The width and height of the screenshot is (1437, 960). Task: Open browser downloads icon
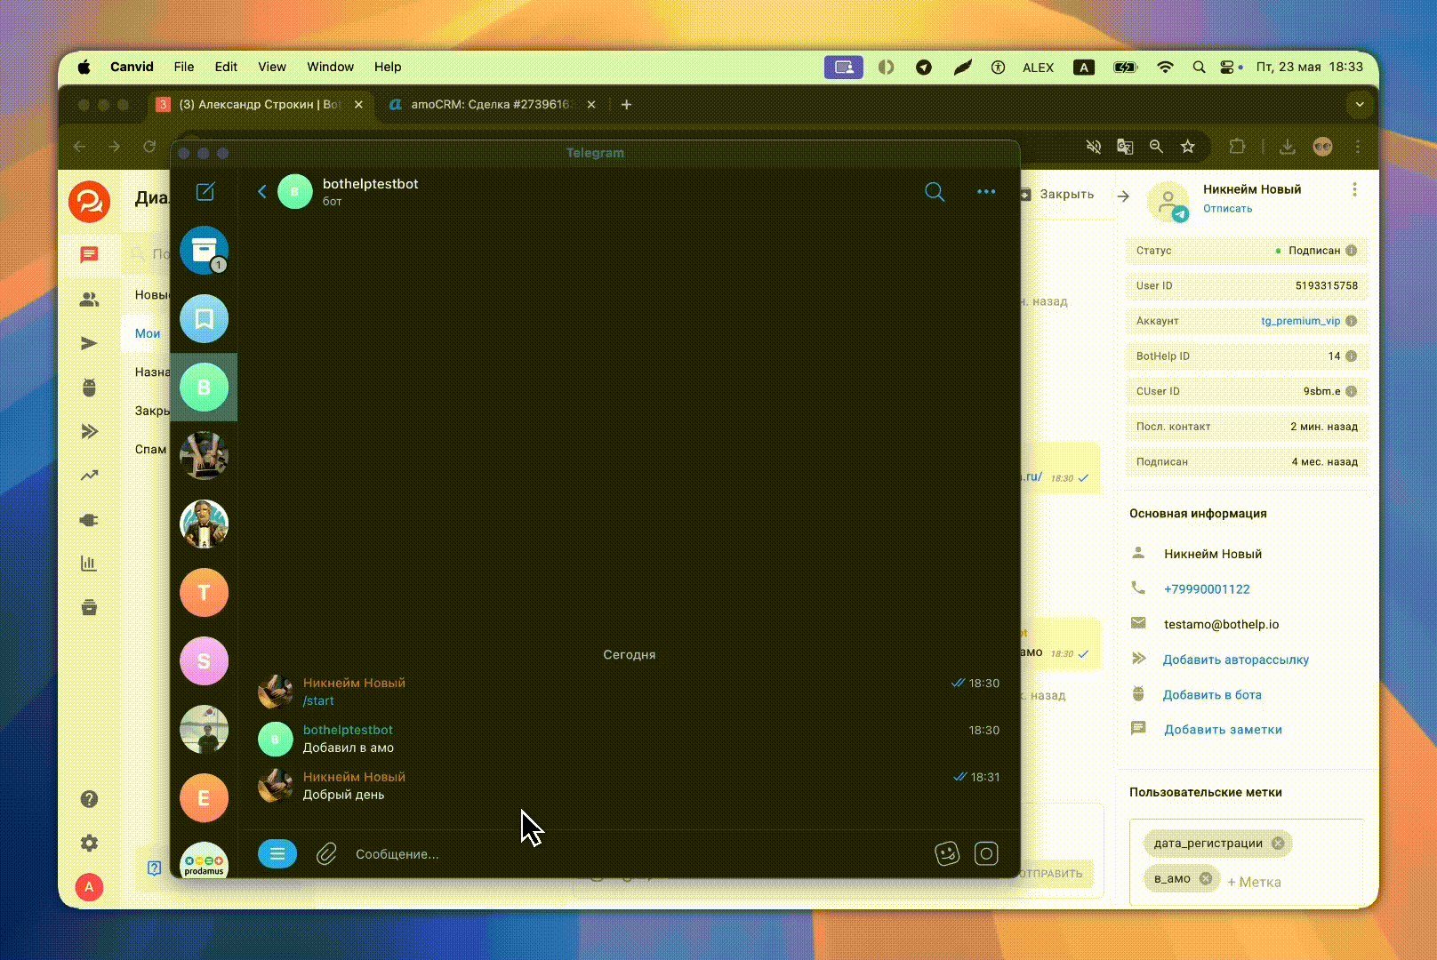(1287, 147)
